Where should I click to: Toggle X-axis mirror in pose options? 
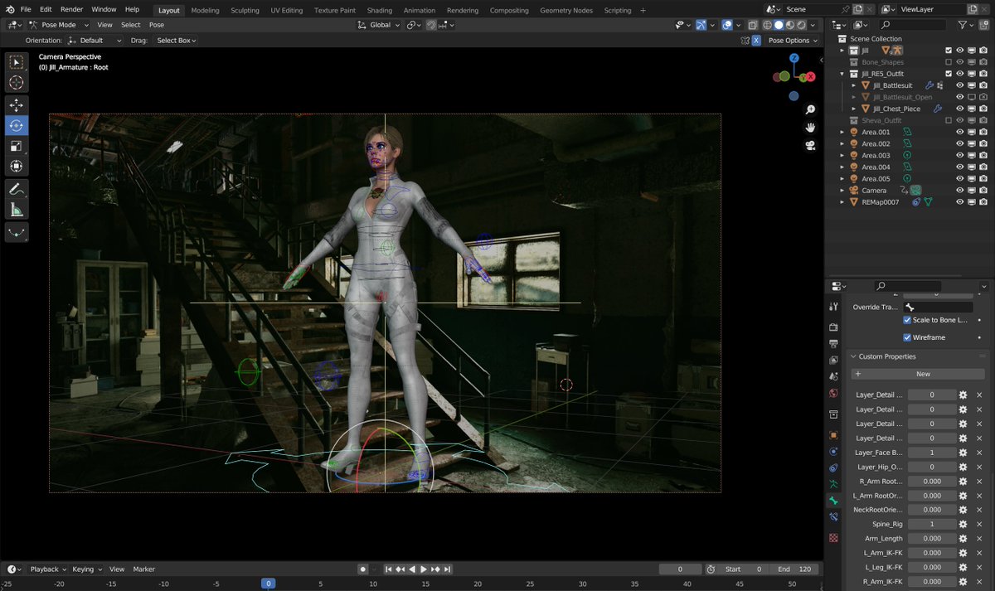(x=756, y=40)
